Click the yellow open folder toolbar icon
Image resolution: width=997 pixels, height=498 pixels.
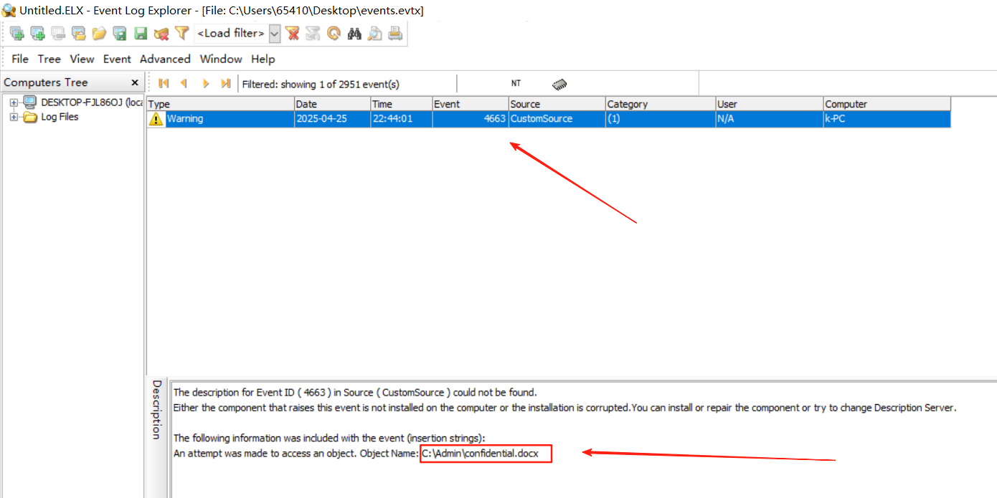click(99, 33)
